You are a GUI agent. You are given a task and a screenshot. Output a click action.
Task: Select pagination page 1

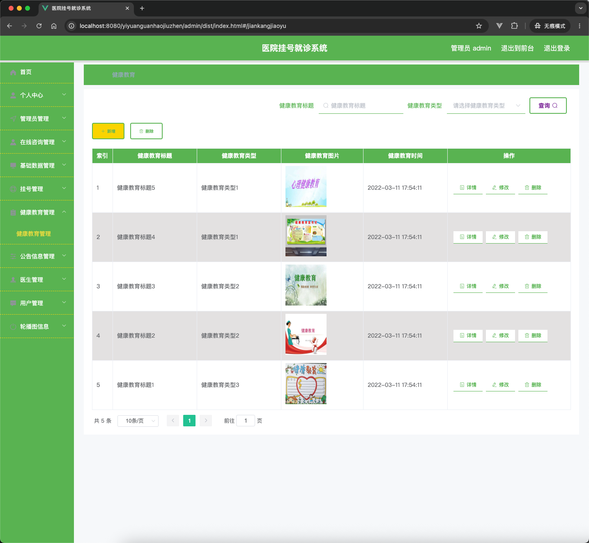pos(189,421)
